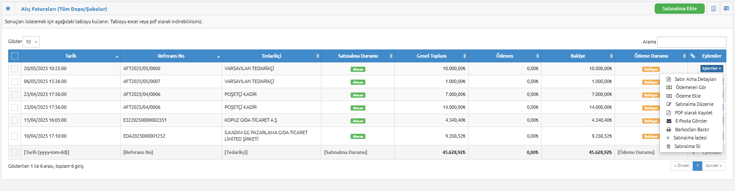Click the green Satınalma Ekle button

680,9
